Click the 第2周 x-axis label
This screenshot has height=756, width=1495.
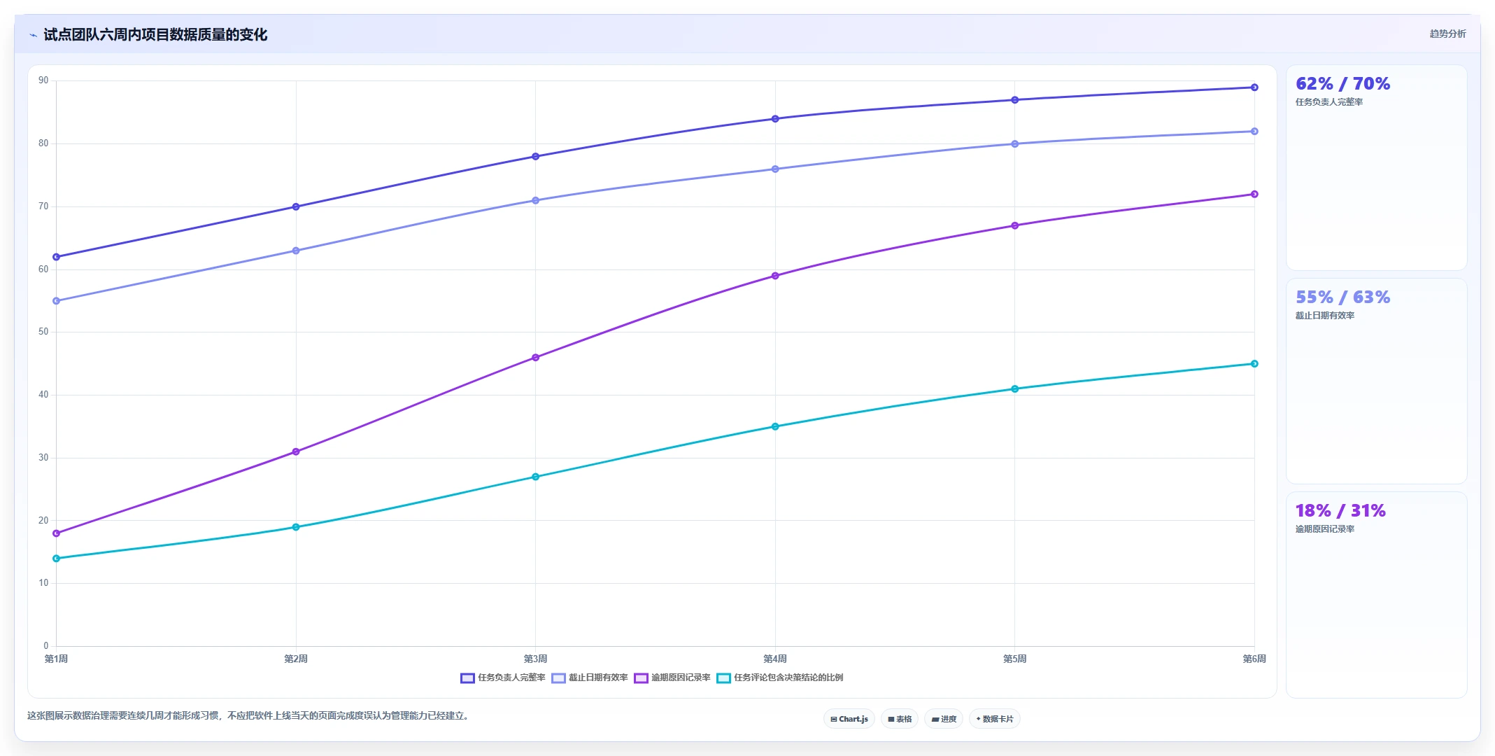click(x=296, y=659)
